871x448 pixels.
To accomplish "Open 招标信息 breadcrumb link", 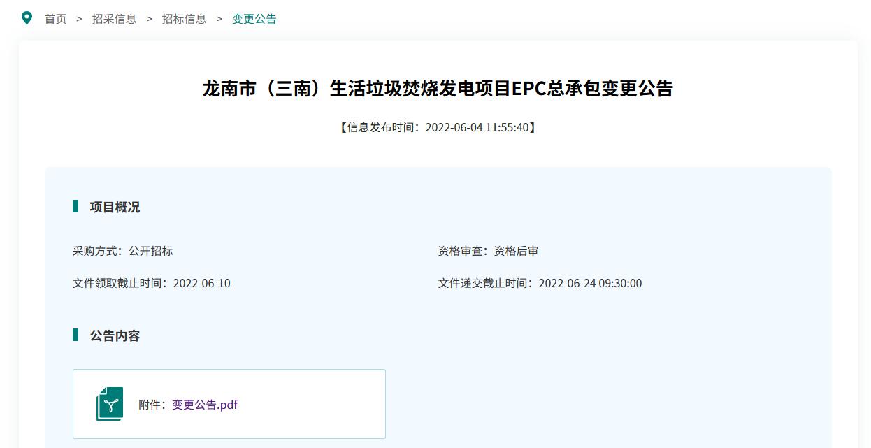I will (185, 19).
